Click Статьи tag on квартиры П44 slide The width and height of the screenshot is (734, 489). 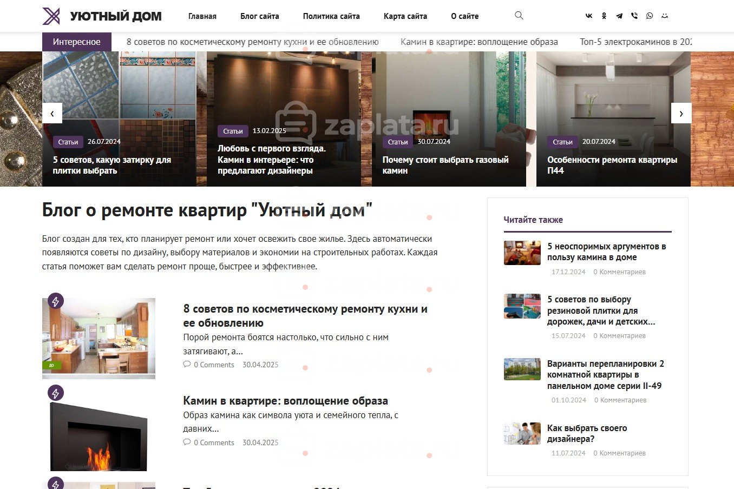click(x=562, y=142)
